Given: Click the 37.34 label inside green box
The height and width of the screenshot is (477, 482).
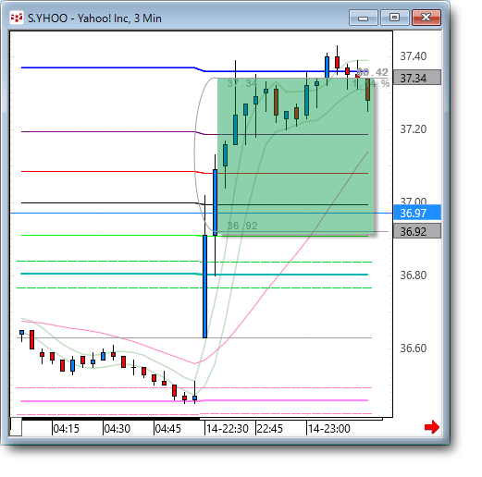Looking at the screenshot, I should coord(242,83).
